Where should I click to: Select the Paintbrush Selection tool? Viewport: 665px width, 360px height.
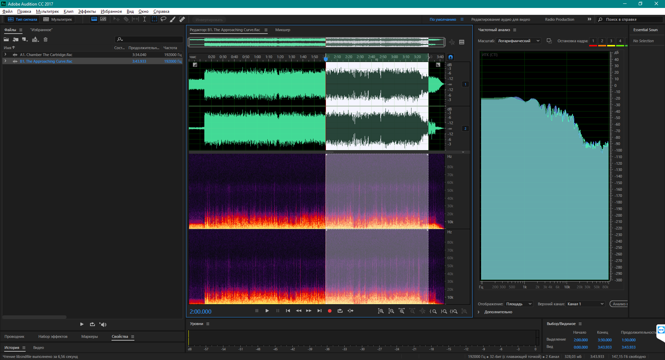click(x=172, y=19)
